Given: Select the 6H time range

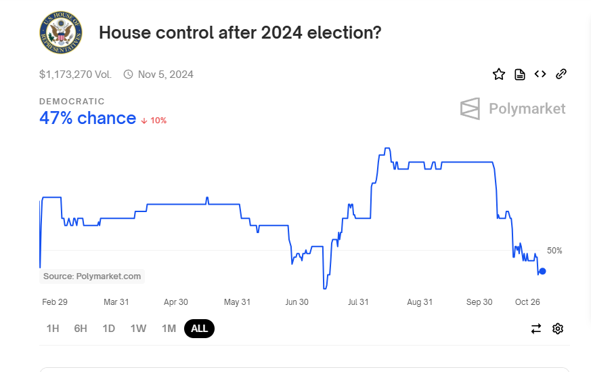Looking at the screenshot, I should [81, 329].
